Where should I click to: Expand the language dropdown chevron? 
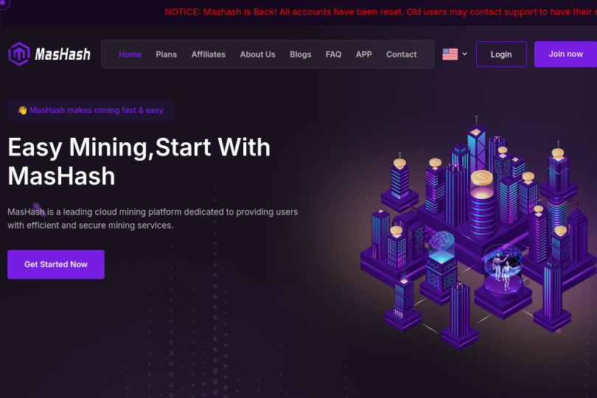[x=464, y=54]
